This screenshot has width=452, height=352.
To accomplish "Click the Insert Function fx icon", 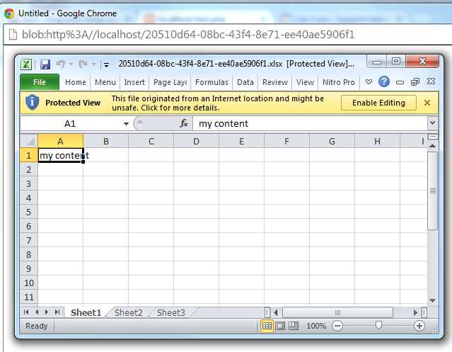I will tap(184, 123).
